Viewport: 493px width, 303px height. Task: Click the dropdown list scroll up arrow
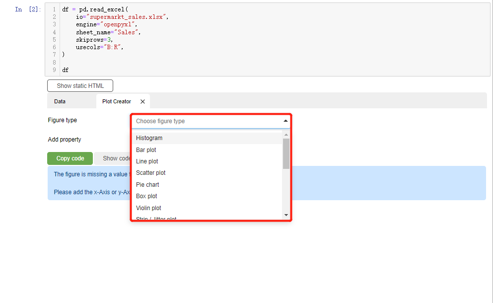tap(286, 135)
